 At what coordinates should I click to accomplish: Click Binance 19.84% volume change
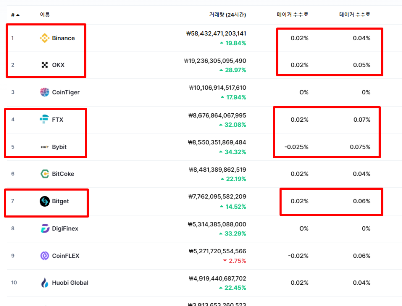(233, 43)
